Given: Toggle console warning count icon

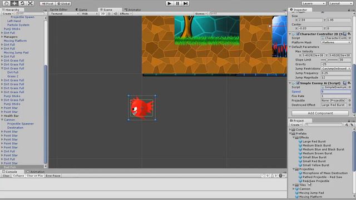Looking at the screenshot, I should pyautogui.click(x=274, y=176).
